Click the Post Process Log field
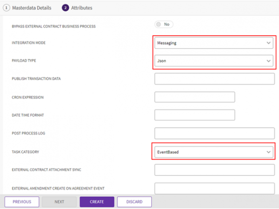The image size is (279, 209). pyautogui.click(x=213, y=133)
